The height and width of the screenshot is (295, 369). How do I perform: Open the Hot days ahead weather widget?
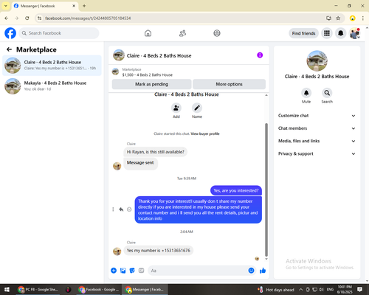(276, 290)
